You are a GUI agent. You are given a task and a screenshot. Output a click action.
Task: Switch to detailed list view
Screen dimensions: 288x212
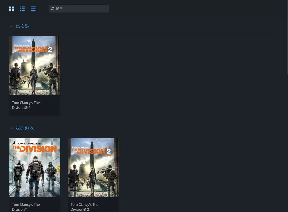click(x=22, y=9)
